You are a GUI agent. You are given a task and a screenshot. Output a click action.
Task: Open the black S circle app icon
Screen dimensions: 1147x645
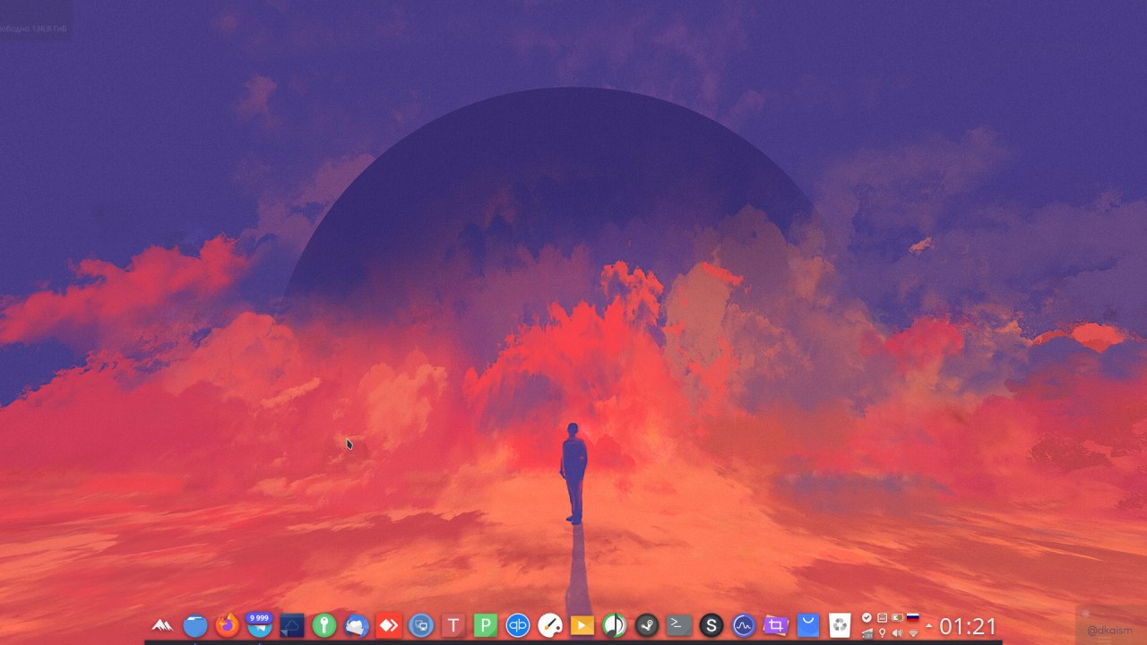[711, 625]
